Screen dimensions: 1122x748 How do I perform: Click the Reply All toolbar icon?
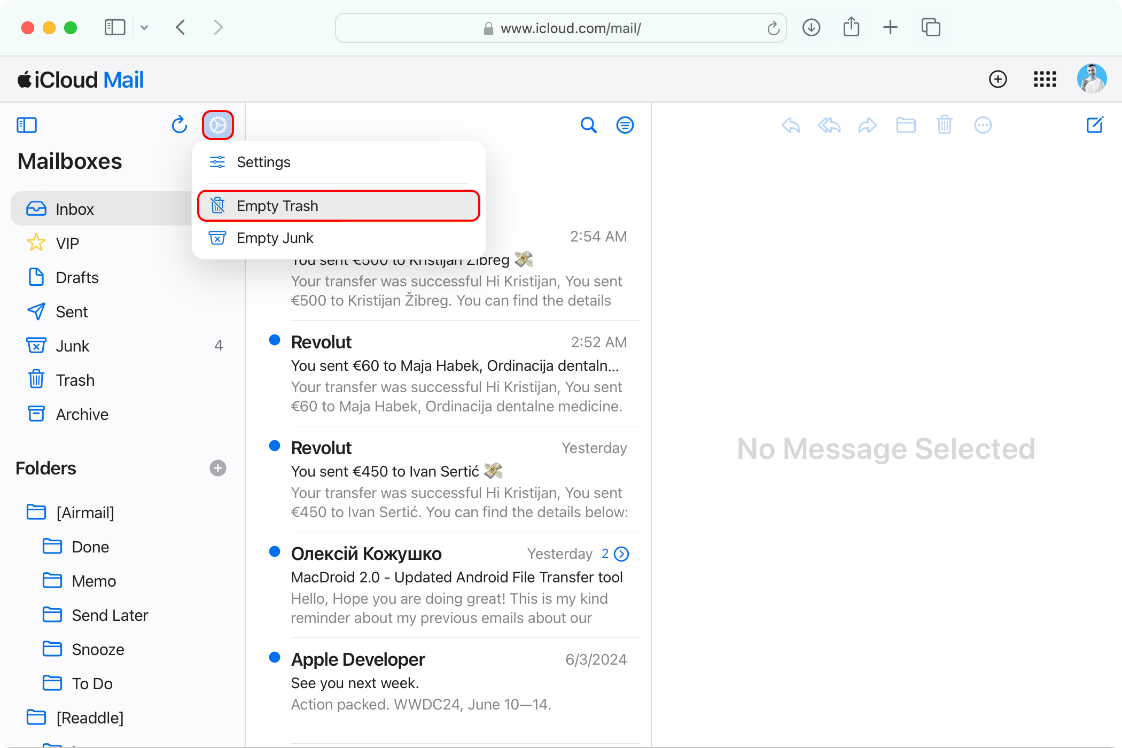pos(829,125)
